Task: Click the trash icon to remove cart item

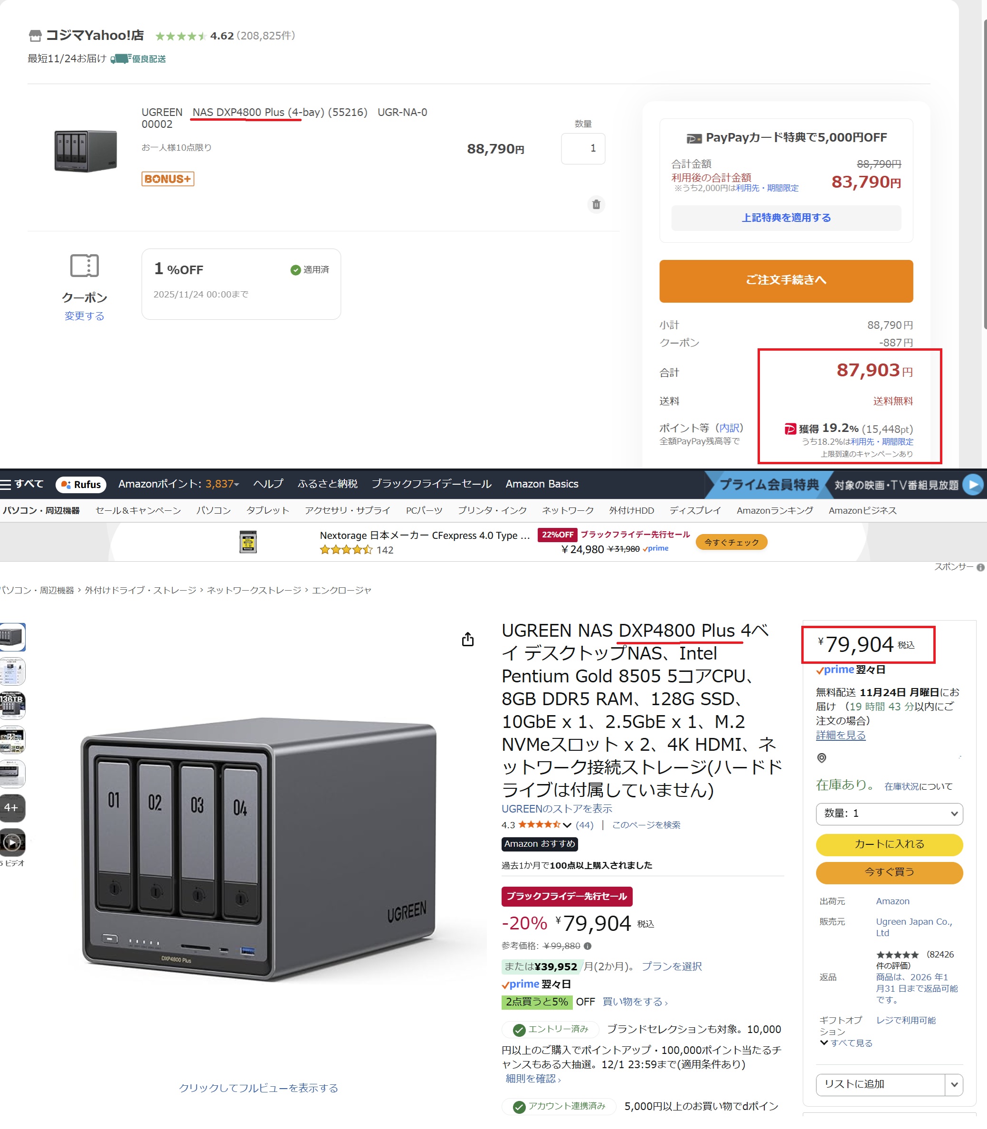Action: click(x=596, y=204)
